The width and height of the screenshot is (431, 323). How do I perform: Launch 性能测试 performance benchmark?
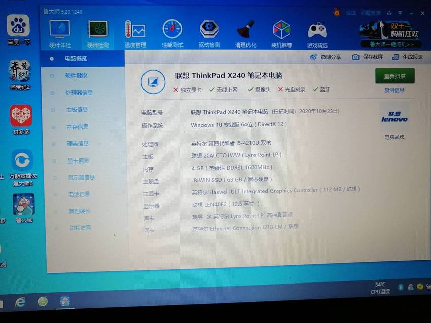pyautogui.click(x=172, y=34)
